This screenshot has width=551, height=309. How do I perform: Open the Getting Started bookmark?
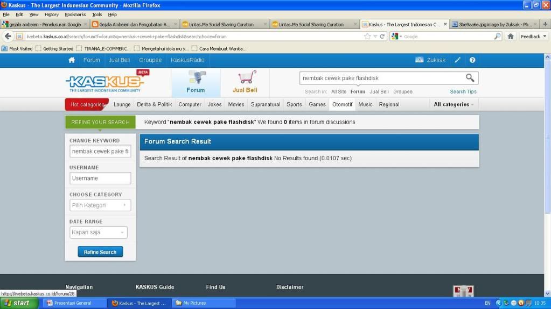click(x=54, y=49)
